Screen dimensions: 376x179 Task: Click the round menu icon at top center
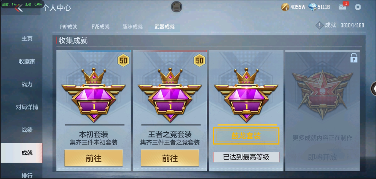(177, 7)
